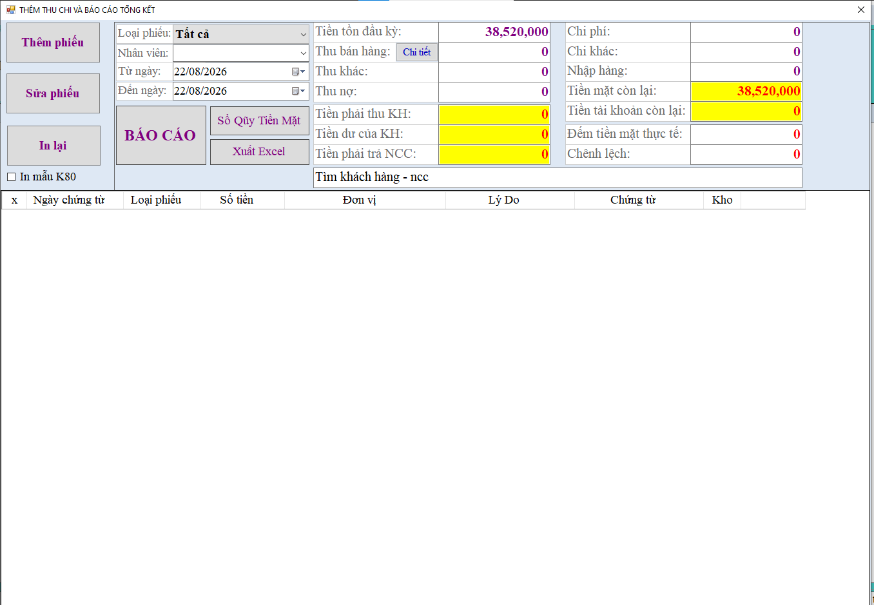The width and height of the screenshot is (874, 605).
Task: Click the In lại reprint button
Action: (x=53, y=146)
